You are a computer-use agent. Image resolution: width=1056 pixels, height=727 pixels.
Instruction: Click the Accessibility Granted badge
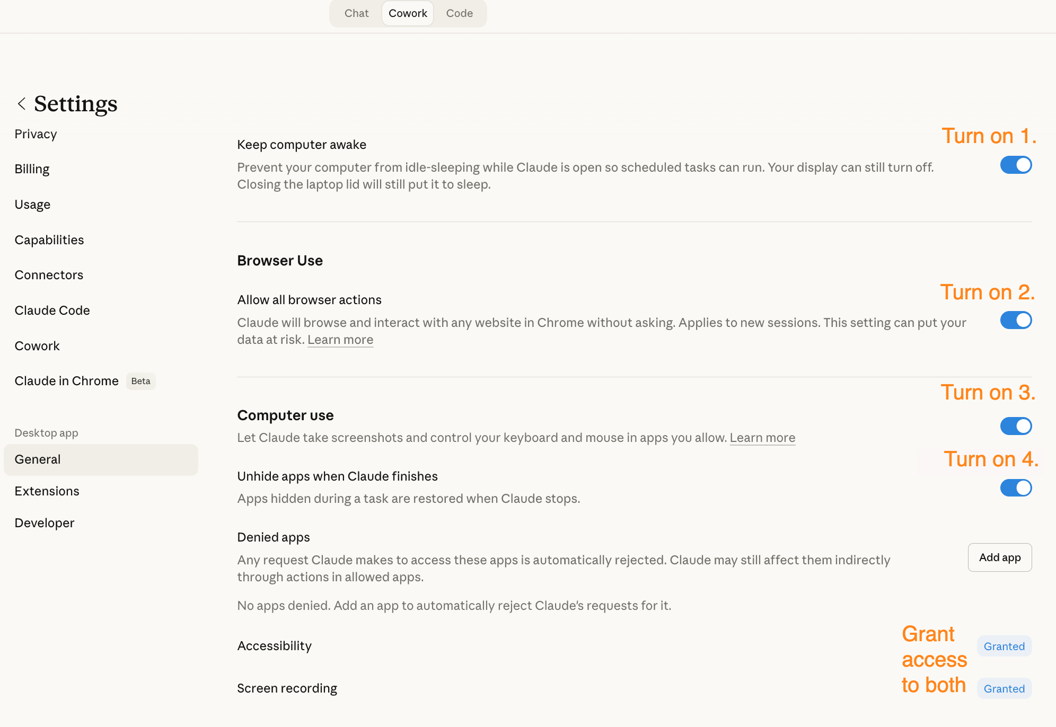1004,646
